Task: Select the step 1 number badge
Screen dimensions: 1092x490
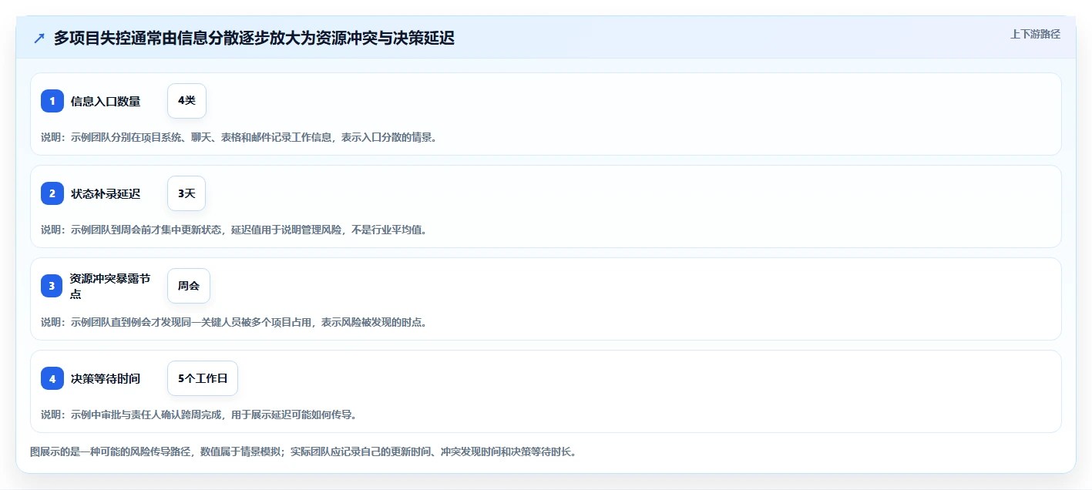Action: (52, 101)
